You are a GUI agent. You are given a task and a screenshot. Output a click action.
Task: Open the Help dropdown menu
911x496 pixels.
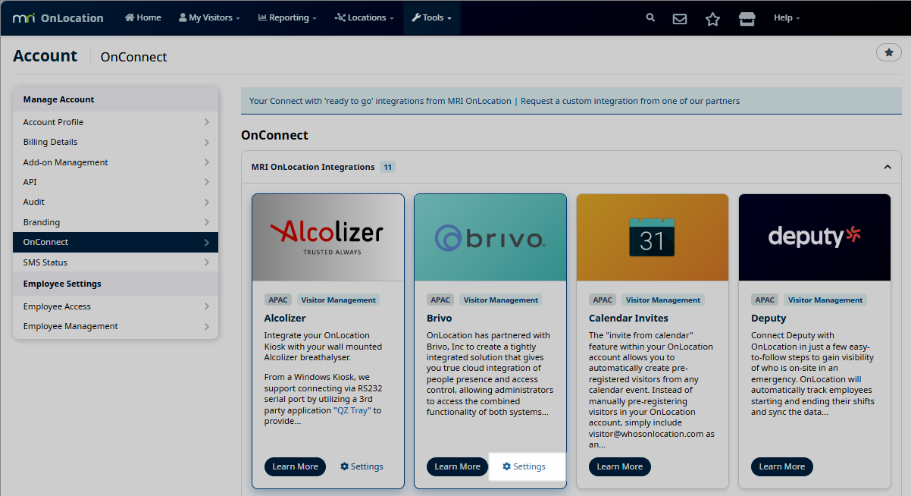click(786, 17)
